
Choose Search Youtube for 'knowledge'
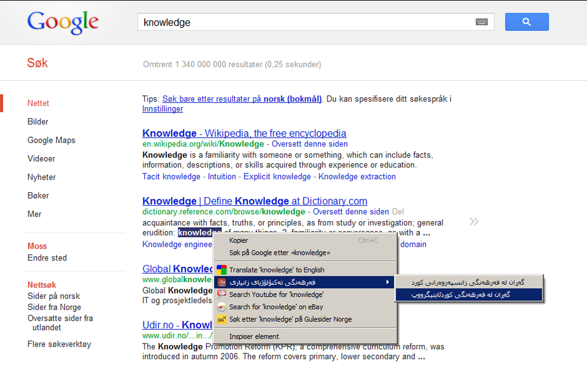point(305,295)
